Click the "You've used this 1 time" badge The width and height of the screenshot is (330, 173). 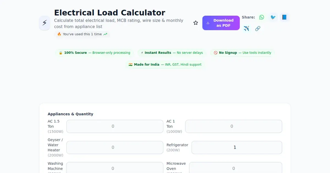[x=82, y=34]
